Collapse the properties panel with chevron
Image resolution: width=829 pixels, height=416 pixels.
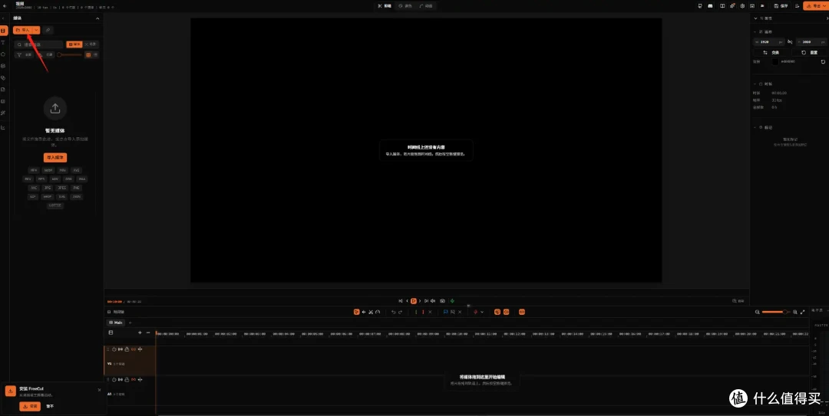click(x=755, y=18)
